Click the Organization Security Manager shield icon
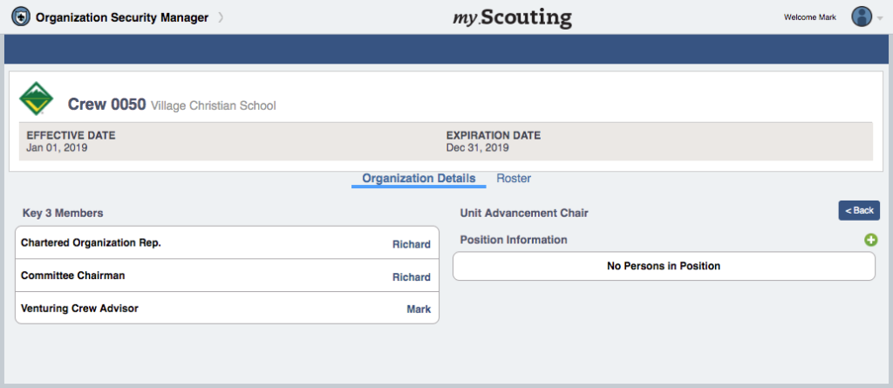 point(21,17)
